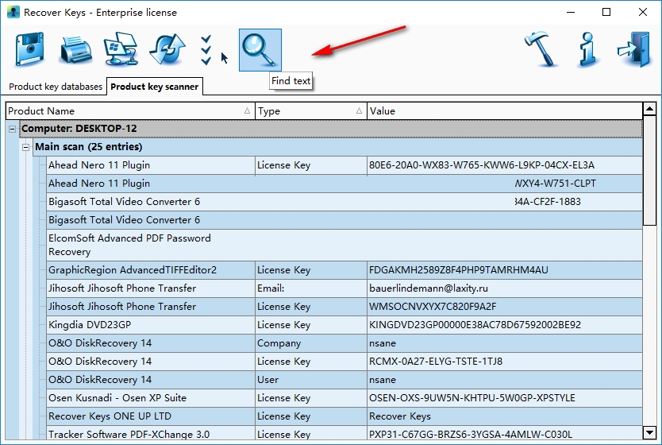Click the printer icon in toolbar
The width and height of the screenshot is (662, 445).
[75, 50]
